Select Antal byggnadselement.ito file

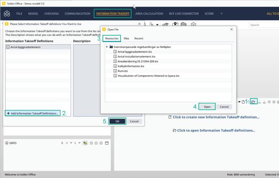(135, 52)
